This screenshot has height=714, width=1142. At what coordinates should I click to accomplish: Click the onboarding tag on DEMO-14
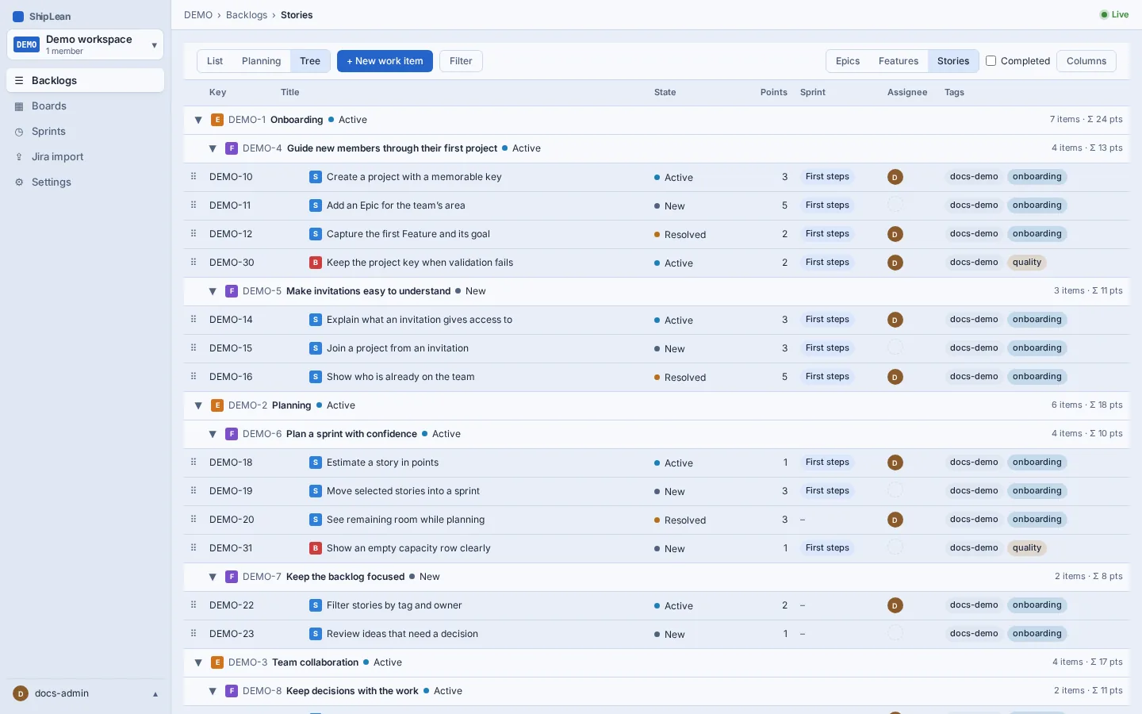(x=1037, y=320)
